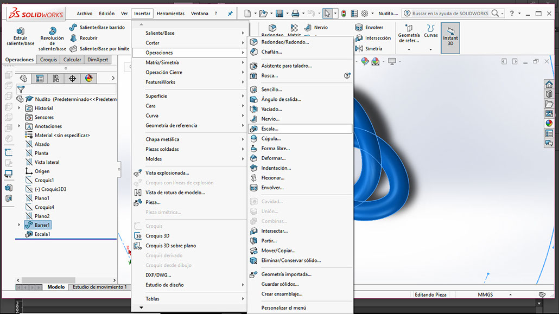
Task: Click the Curvas tool
Action: (431, 37)
